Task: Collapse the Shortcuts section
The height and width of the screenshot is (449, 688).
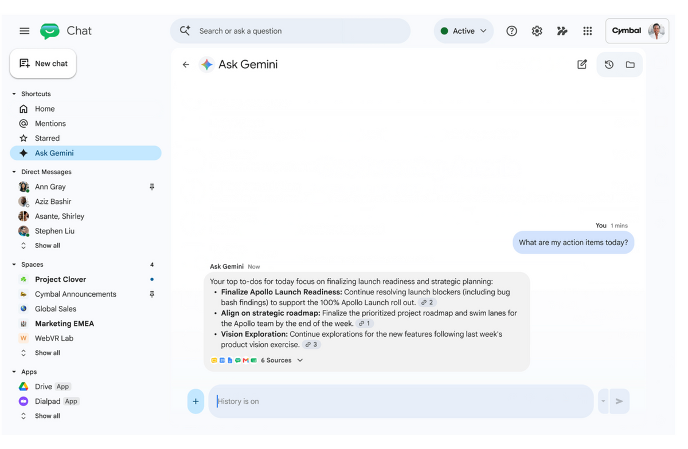Action: (14, 94)
